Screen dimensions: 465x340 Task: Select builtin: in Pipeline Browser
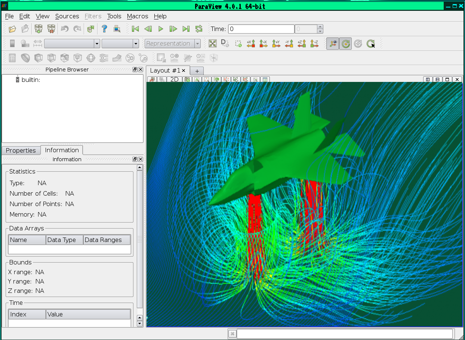click(x=31, y=80)
